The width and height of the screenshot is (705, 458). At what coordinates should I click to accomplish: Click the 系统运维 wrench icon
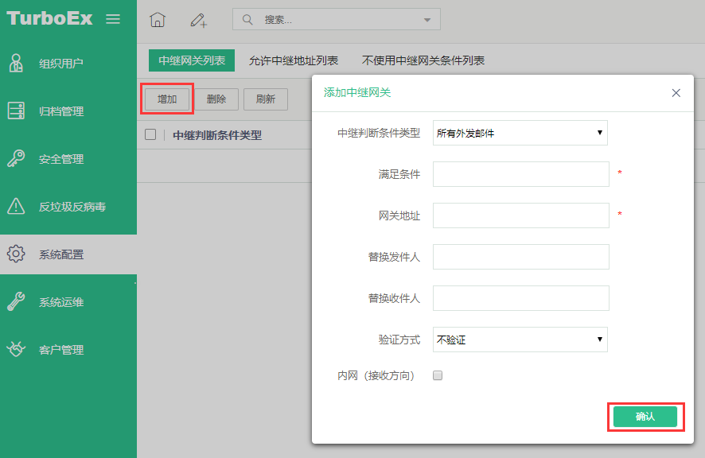pos(16,301)
